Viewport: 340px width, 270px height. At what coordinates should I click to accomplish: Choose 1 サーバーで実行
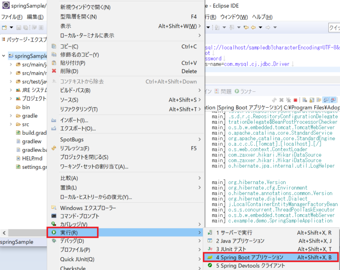[270, 233]
